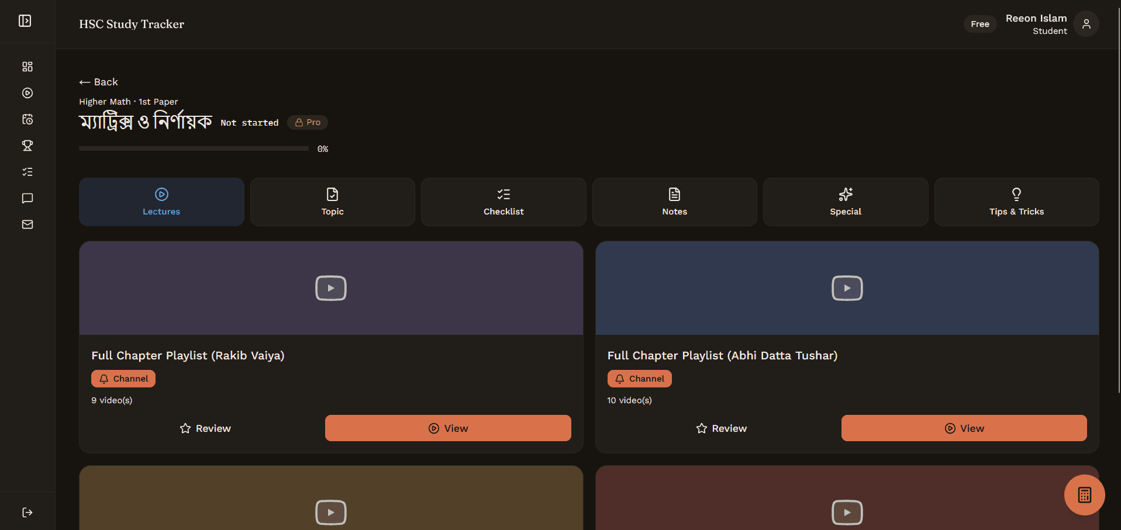Open the Abhi Datta Tushar playlist thumbnail

pos(847,288)
